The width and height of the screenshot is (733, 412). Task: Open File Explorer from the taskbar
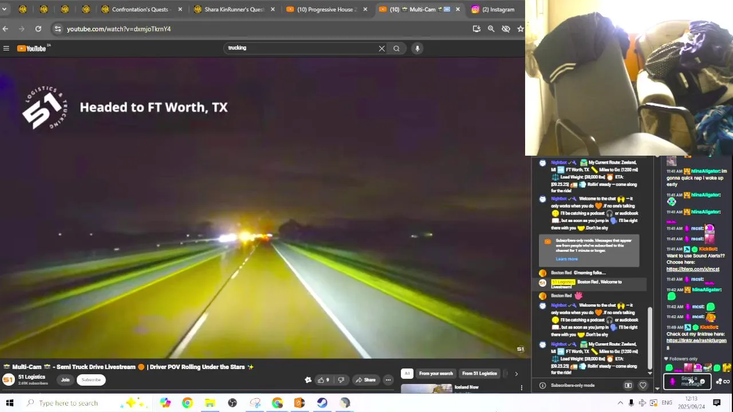(210, 403)
